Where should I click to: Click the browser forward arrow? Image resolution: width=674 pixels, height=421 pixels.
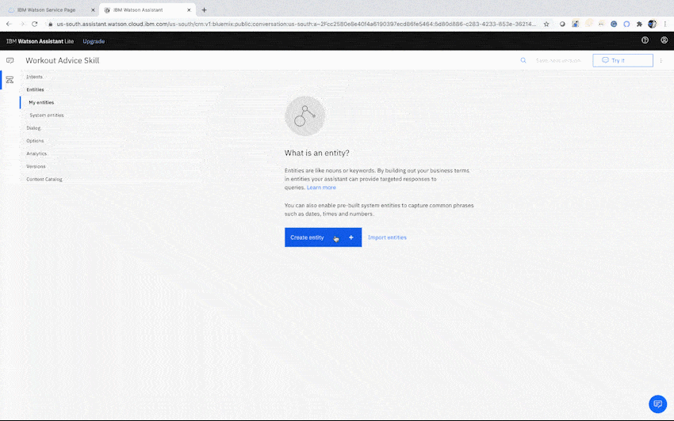[22, 24]
